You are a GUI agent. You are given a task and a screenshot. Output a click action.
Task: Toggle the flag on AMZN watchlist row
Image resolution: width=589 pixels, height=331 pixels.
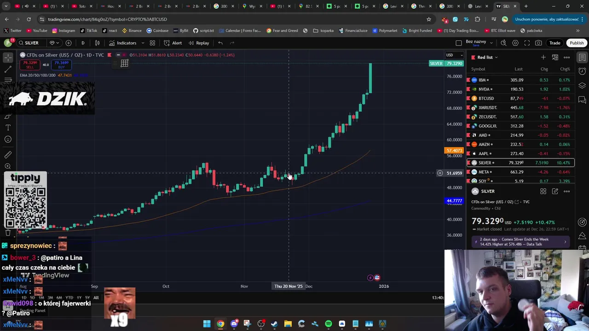pos(468,144)
